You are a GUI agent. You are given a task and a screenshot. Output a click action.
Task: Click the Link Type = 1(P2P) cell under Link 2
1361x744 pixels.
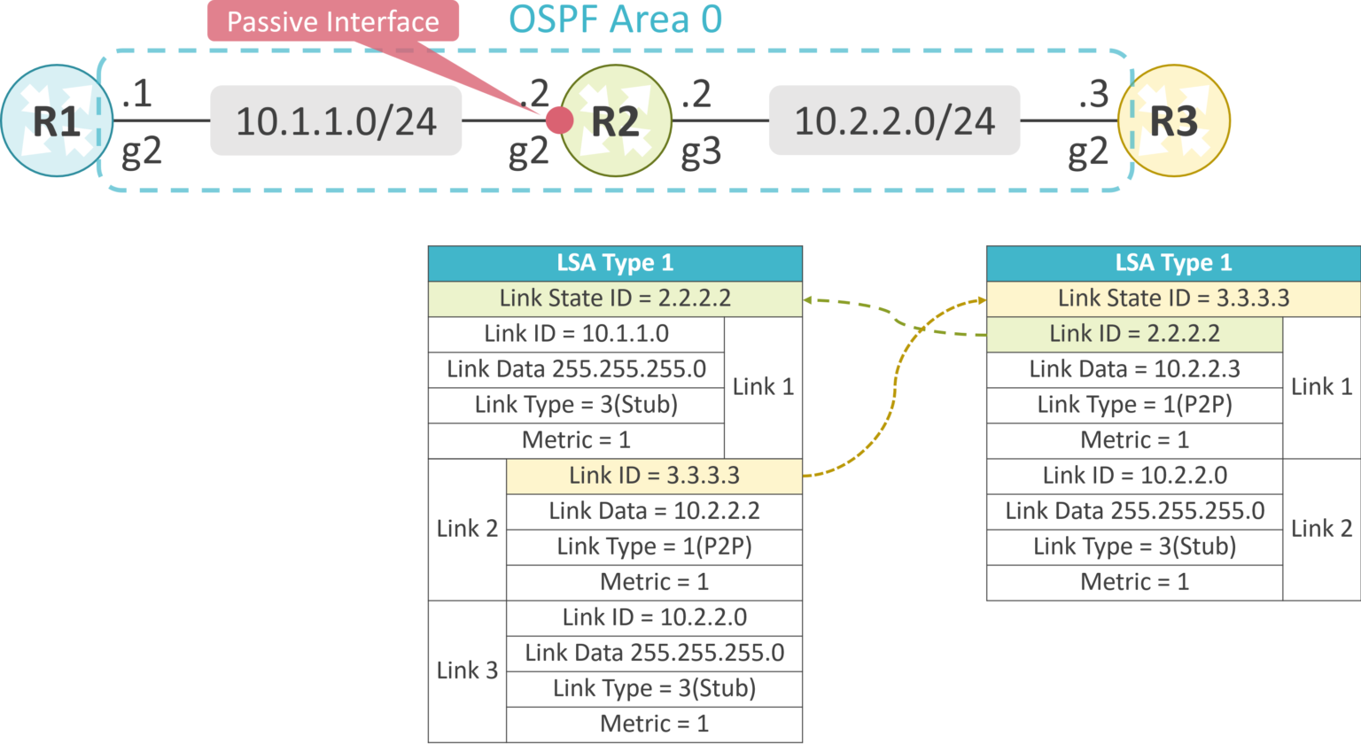(x=653, y=546)
